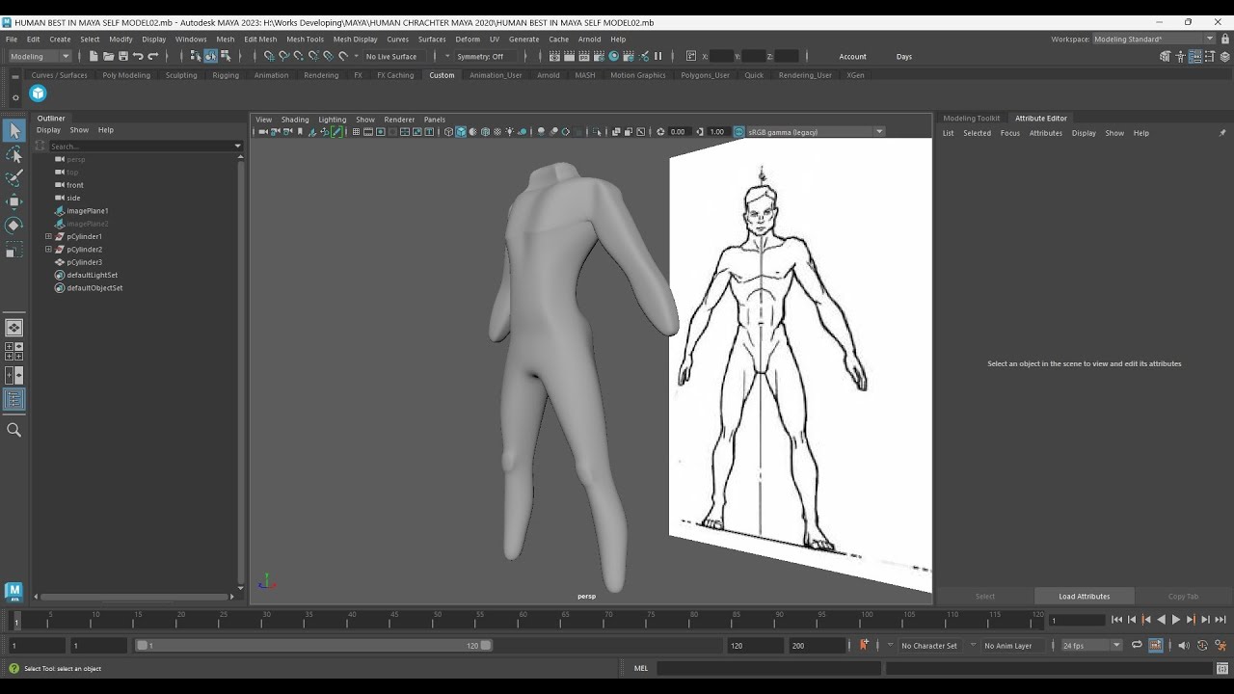Select the arrow Select tool in the toolbox
Screen dimensions: 1234x694
[14, 131]
